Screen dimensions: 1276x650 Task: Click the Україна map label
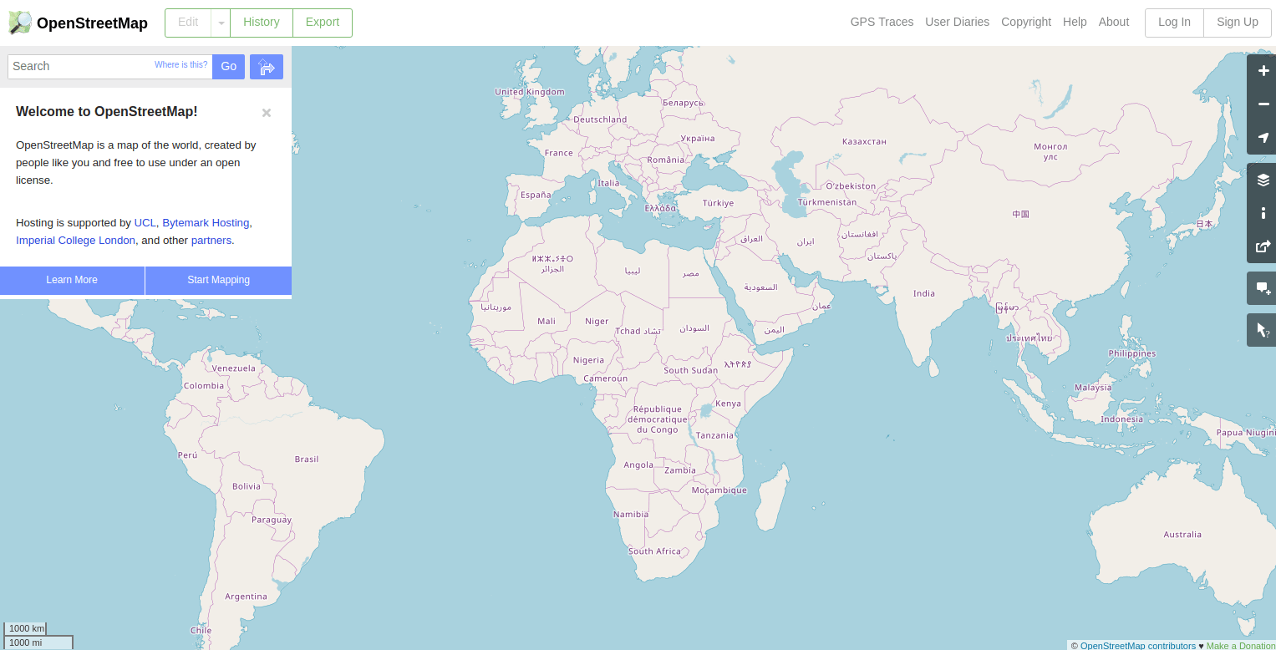click(x=698, y=139)
